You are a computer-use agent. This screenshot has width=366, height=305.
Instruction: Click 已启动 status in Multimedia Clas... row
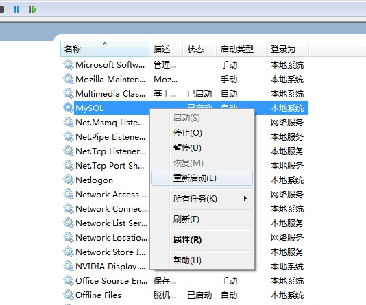pos(199,94)
